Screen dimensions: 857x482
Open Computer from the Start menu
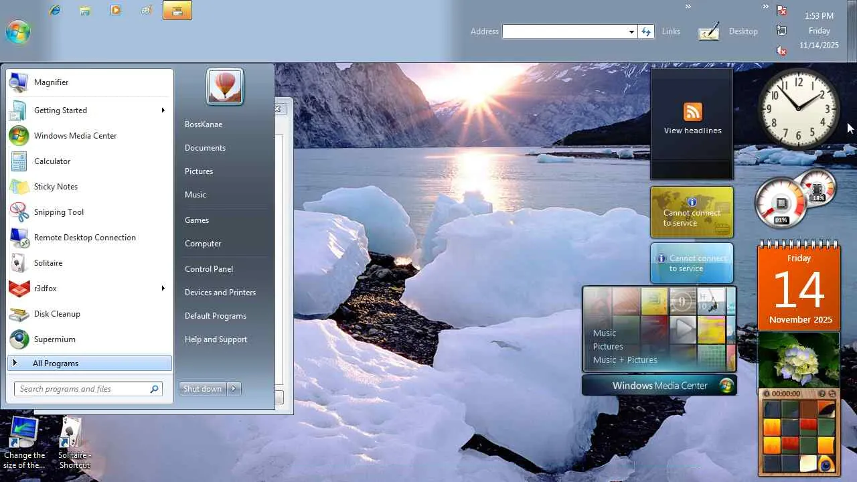pos(203,243)
